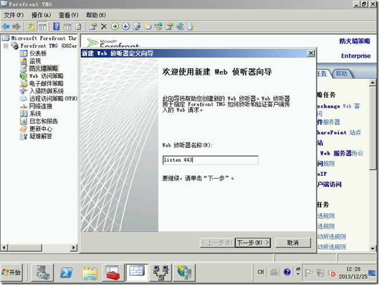Open 电子邮件策略 tree node
379x285 pixels.
[46, 83]
